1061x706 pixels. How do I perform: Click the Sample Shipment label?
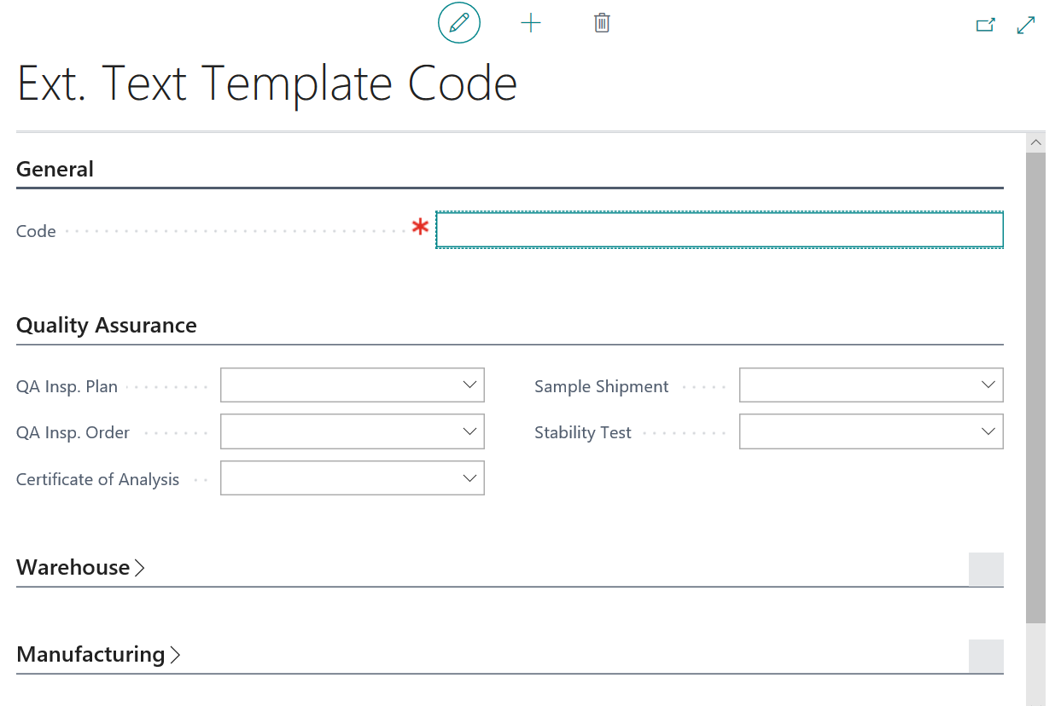click(602, 386)
